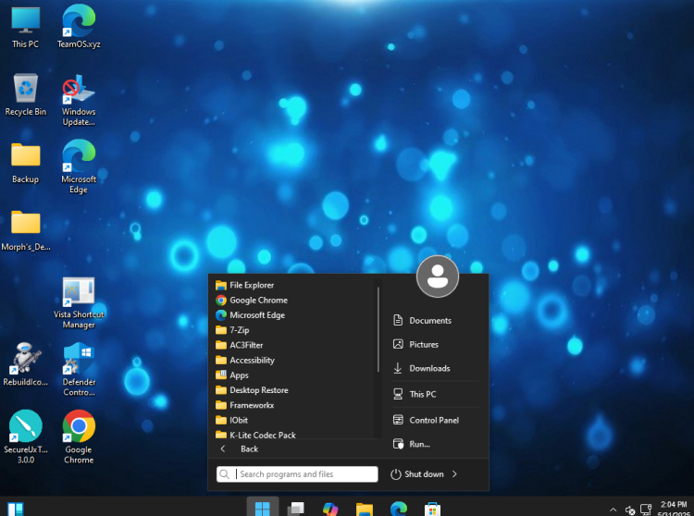694x516 pixels.
Task: Expand the arrow next to Shut down
Action: coord(454,474)
